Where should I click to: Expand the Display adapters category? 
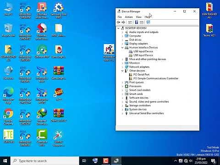pos(122,44)
